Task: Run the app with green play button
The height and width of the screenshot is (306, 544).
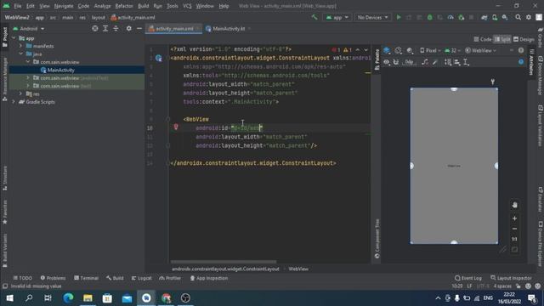Action: [399, 17]
